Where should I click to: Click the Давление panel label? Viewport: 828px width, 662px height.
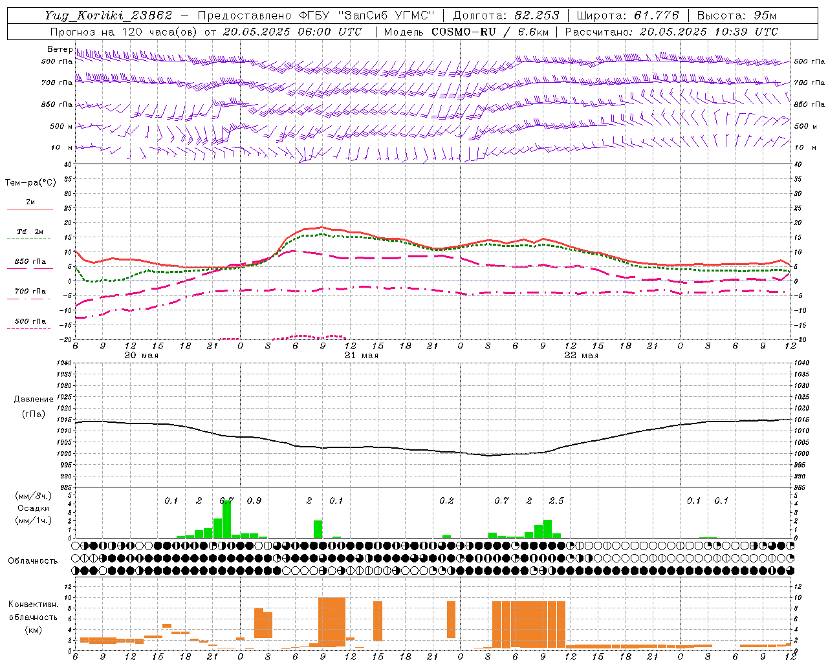pos(34,400)
